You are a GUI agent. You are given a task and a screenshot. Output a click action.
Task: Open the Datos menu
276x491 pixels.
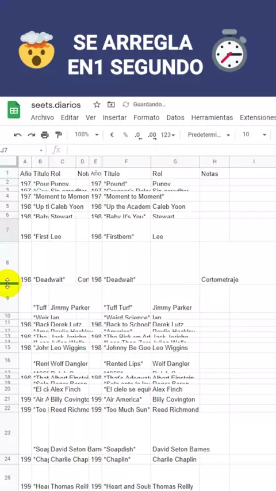pos(175,118)
